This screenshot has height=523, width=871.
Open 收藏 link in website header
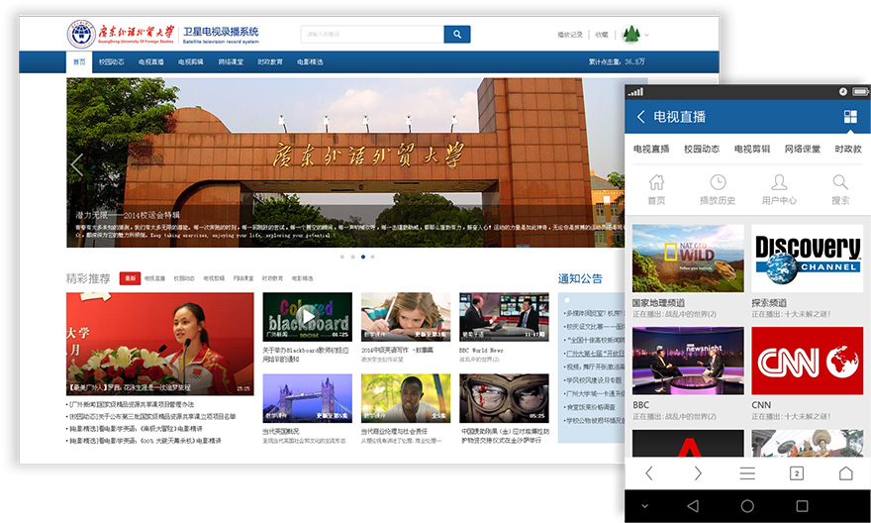tap(602, 35)
